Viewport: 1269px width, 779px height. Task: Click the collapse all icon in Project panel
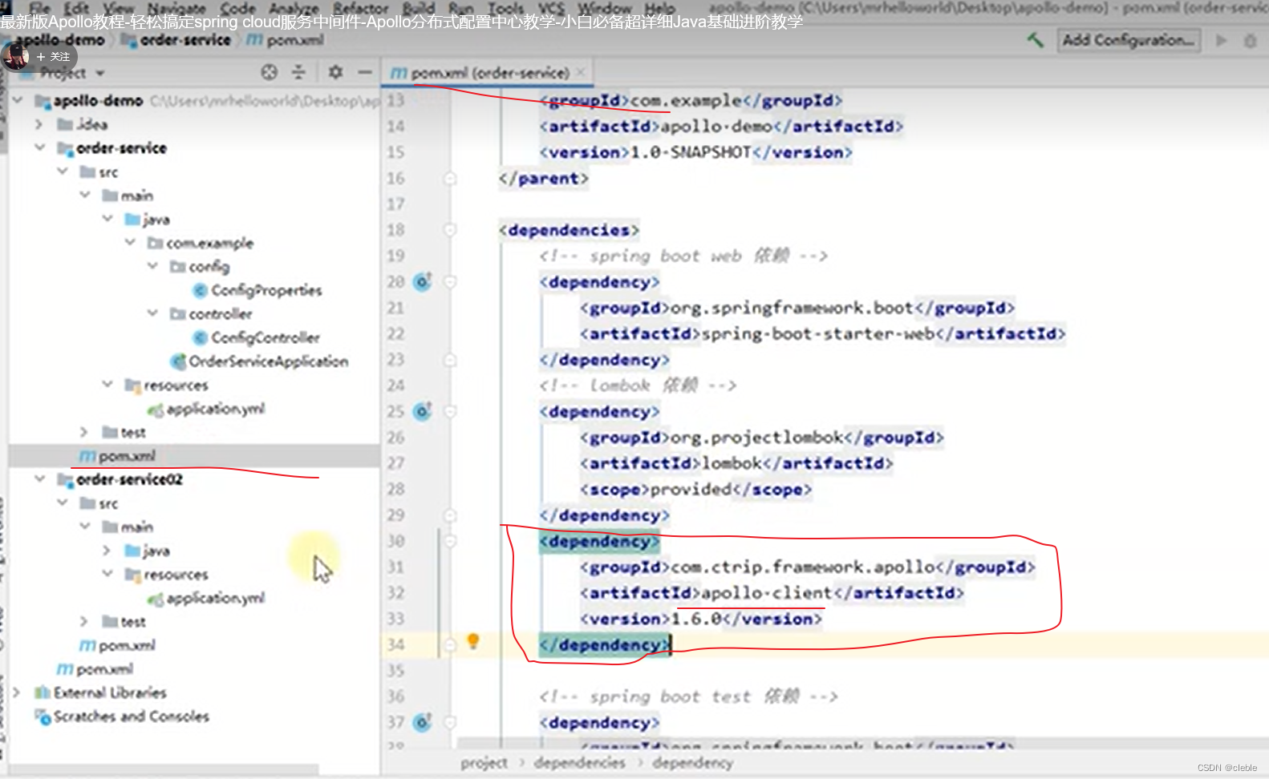click(298, 72)
